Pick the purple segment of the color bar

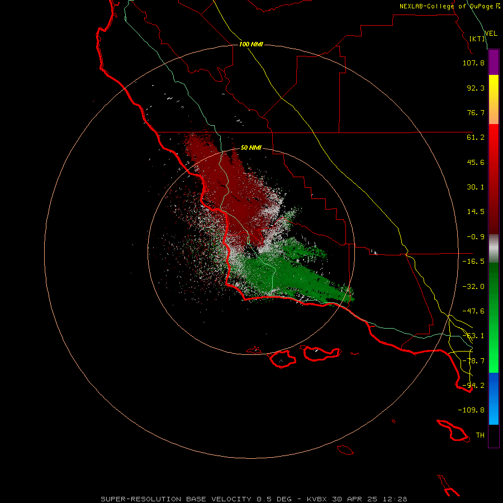point(493,62)
